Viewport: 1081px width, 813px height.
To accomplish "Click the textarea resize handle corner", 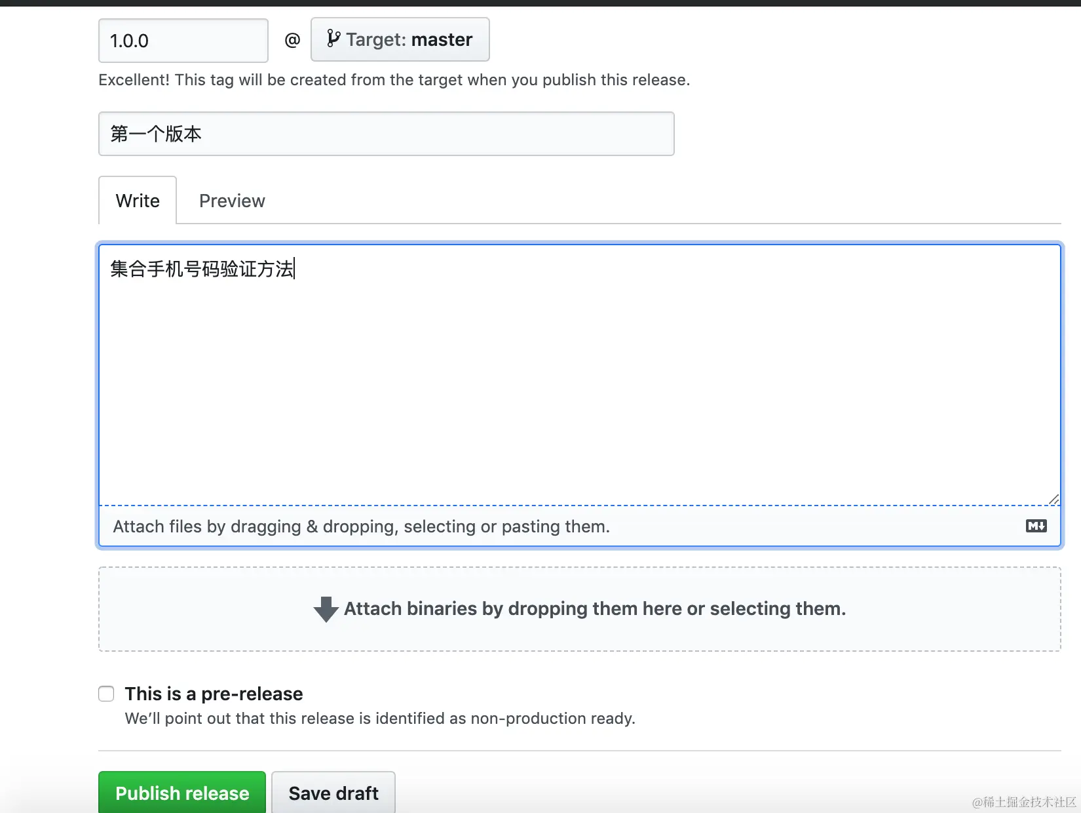I will [x=1053, y=500].
